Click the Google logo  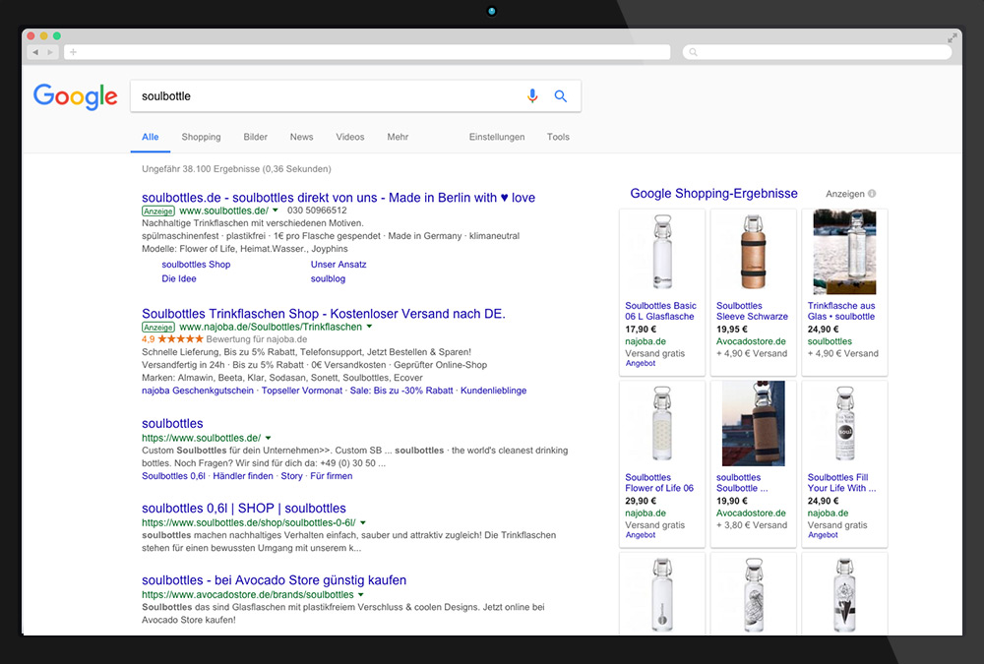pyautogui.click(x=76, y=96)
